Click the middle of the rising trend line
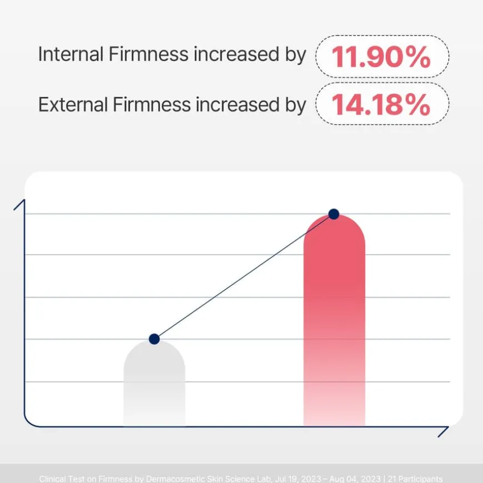The image size is (483, 483). 244,276
